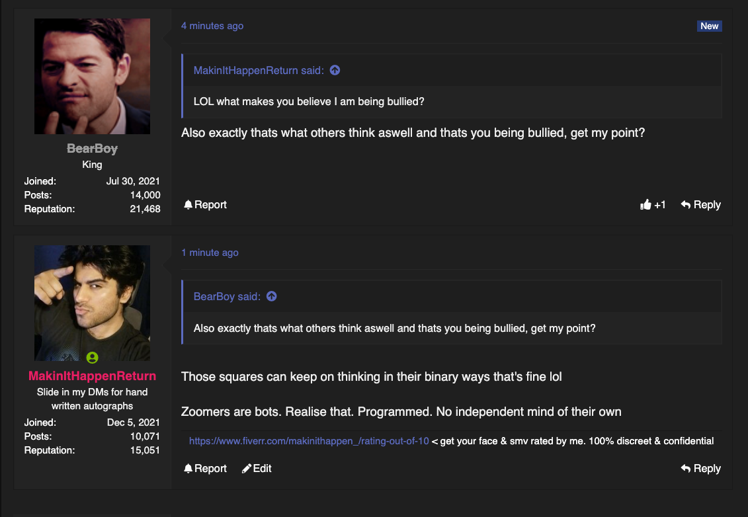Screen dimensions: 748x517
Task: Click the 'BearBoy said:' quote header text
Action: (227, 297)
